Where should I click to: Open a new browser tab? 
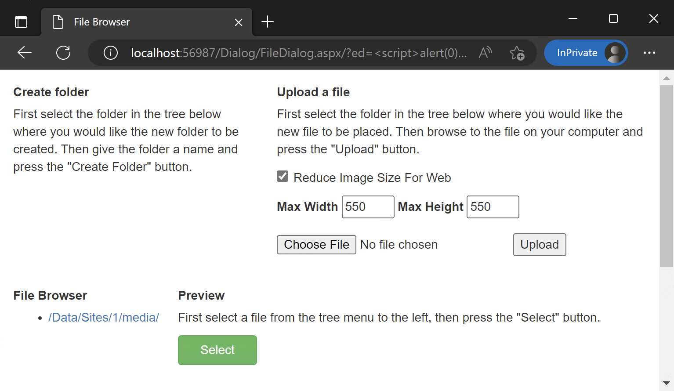click(267, 22)
